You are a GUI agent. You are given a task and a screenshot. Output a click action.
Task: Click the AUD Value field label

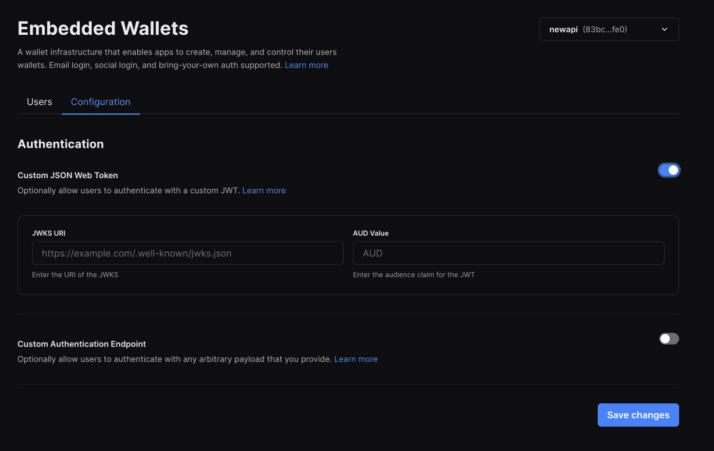(370, 233)
